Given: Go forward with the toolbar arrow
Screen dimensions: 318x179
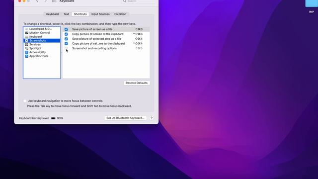Looking at the screenshot, I should click(45, 1).
